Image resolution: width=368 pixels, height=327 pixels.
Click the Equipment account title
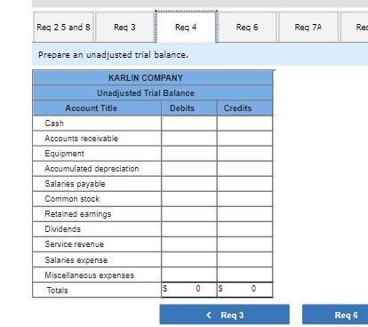click(64, 154)
